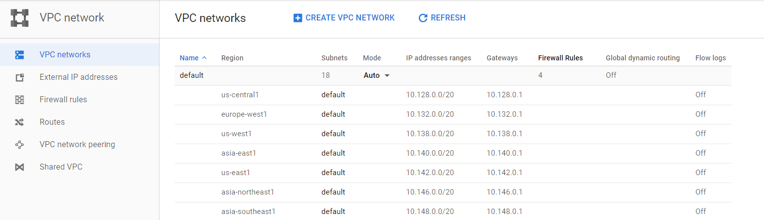The width and height of the screenshot is (764, 220).
Task: Click the Firewall rules sidebar icon
Action: pyautogui.click(x=20, y=100)
